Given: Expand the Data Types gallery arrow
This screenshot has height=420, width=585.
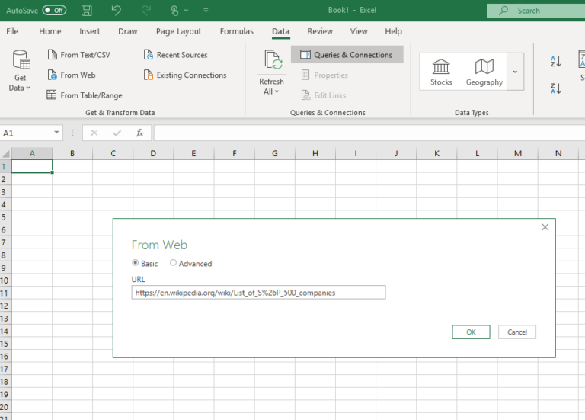Looking at the screenshot, I should coord(515,72).
